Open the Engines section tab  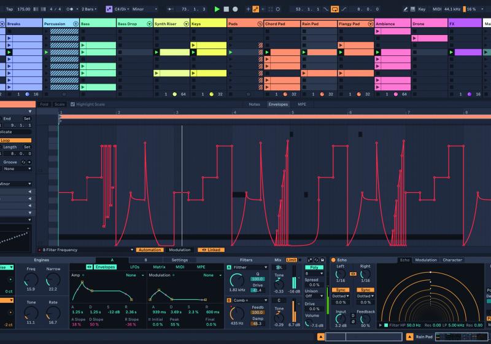[x=42, y=260]
